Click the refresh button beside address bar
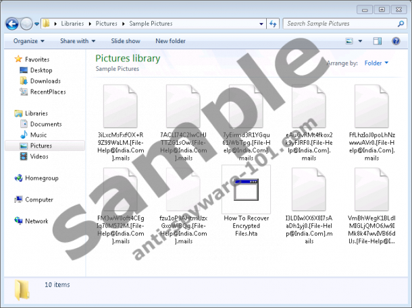This screenshot has height=308, width=412. tap(273, 24)
